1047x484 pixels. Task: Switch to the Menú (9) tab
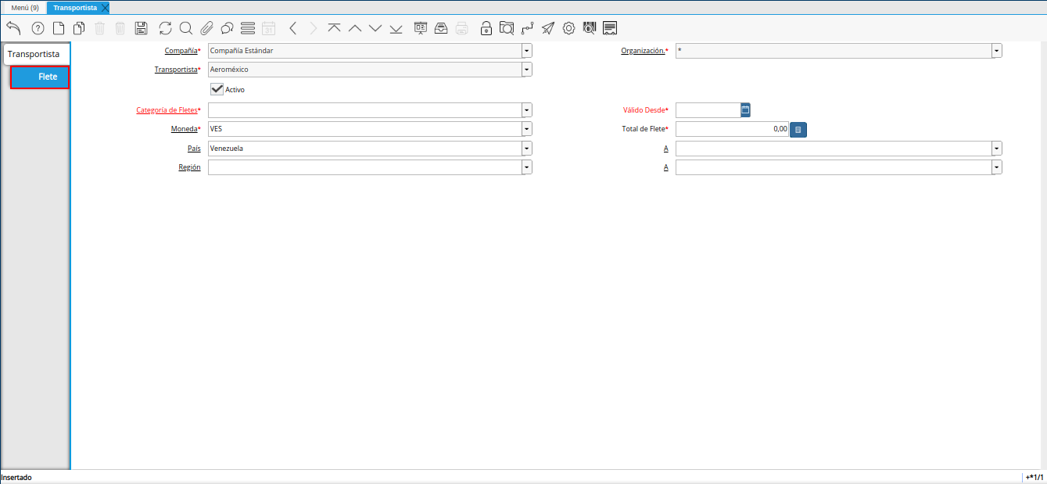click(x=24, y=8)
